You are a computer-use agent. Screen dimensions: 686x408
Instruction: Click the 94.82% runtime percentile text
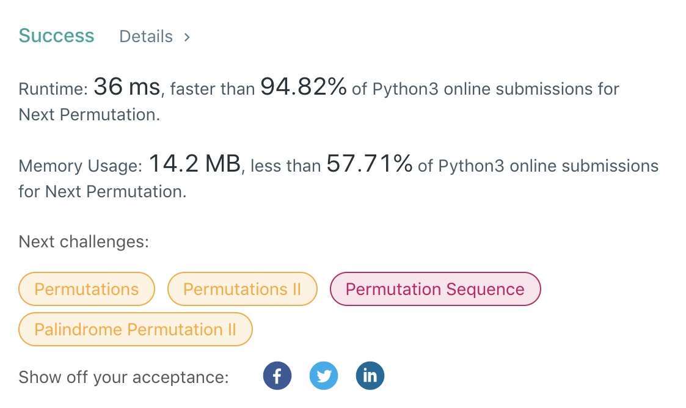pyautogui.click(x=303, y=87)
